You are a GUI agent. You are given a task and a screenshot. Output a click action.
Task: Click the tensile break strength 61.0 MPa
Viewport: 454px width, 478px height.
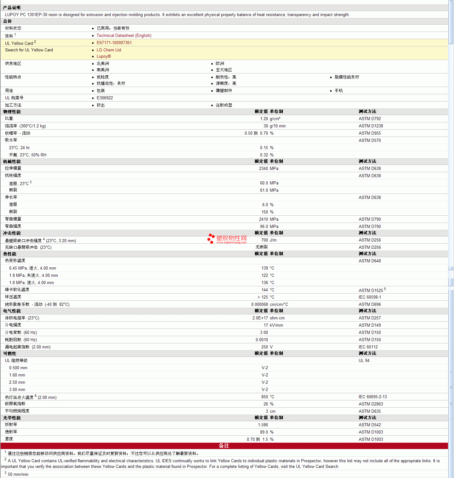point(269,190)
